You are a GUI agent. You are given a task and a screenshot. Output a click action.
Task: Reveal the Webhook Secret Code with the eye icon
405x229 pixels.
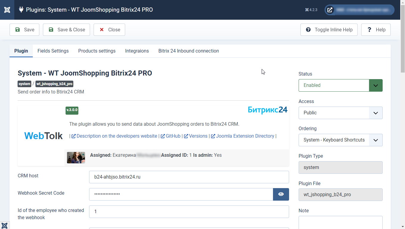point(281,194)
